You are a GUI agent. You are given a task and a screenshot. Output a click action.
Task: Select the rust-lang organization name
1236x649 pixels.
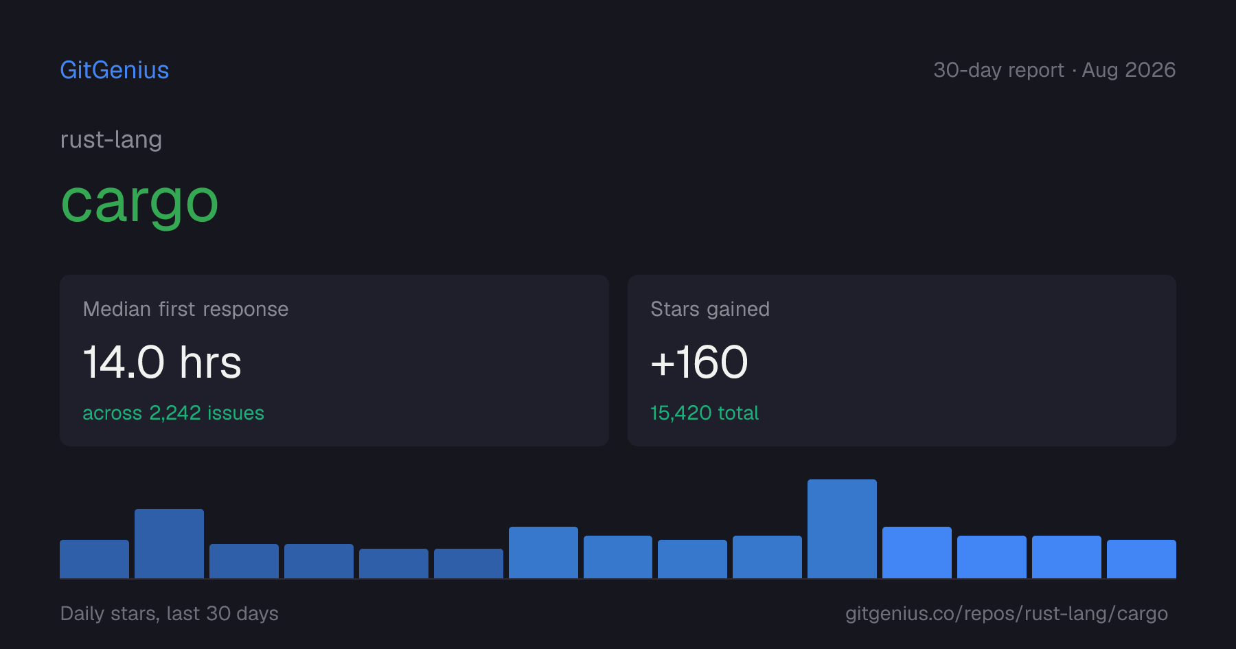point(111,139)
